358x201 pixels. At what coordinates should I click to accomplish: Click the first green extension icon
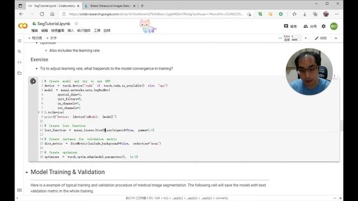260,14
